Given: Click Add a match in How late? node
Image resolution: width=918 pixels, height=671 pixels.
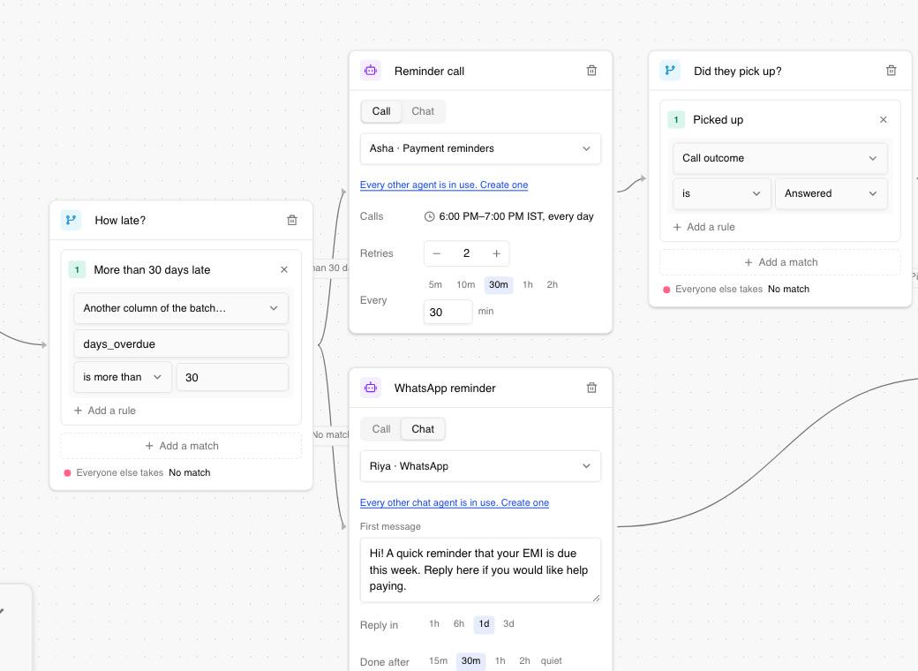Looking at the screenshot, I should coord(182,446).
